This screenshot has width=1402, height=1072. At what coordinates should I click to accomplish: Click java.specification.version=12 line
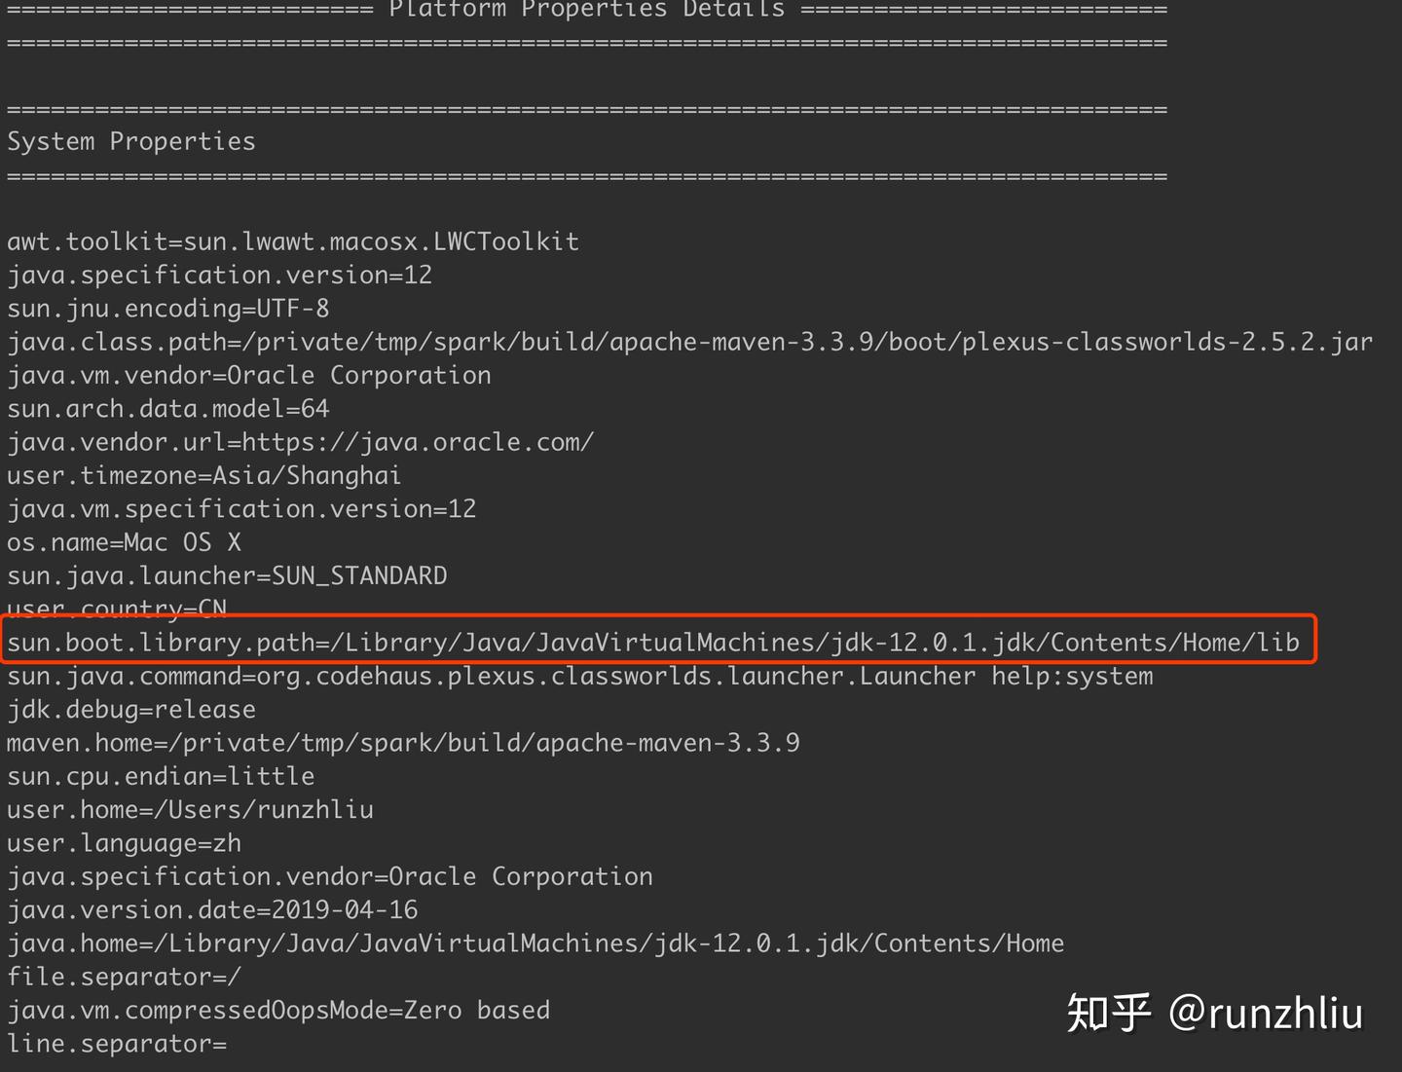coord(220,276)
